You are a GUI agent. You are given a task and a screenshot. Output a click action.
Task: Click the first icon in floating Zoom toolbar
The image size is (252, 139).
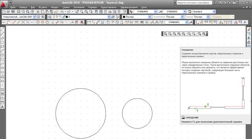click(165, 34)
